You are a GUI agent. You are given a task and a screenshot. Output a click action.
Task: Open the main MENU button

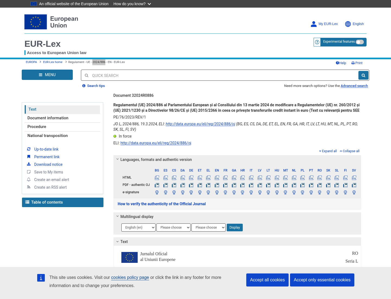point(47,75)
